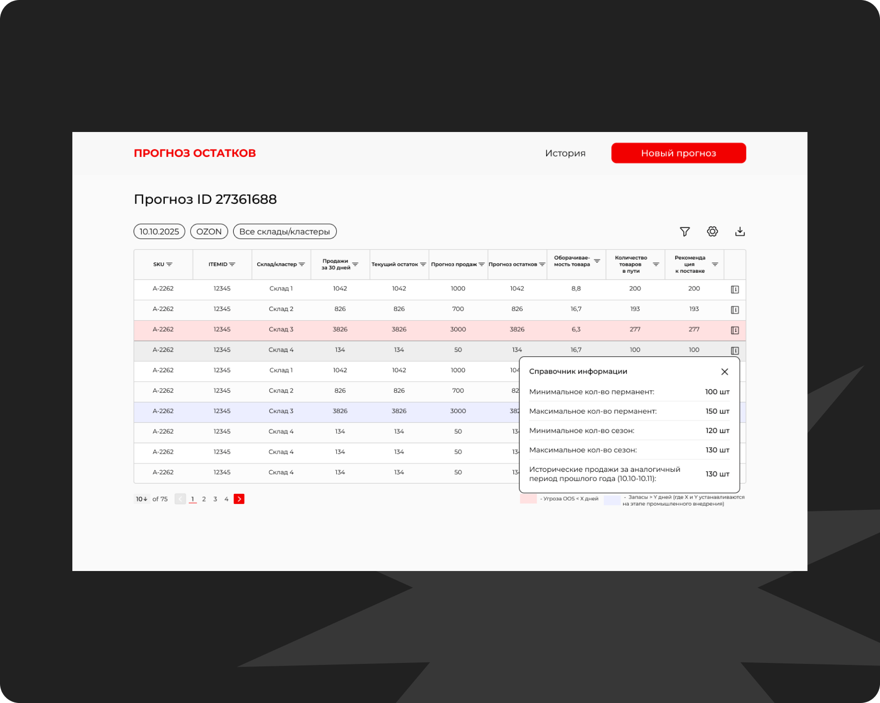Open info icon for first Склад 1 row
This screenshot has width=880, height=703.
[734, 289]
